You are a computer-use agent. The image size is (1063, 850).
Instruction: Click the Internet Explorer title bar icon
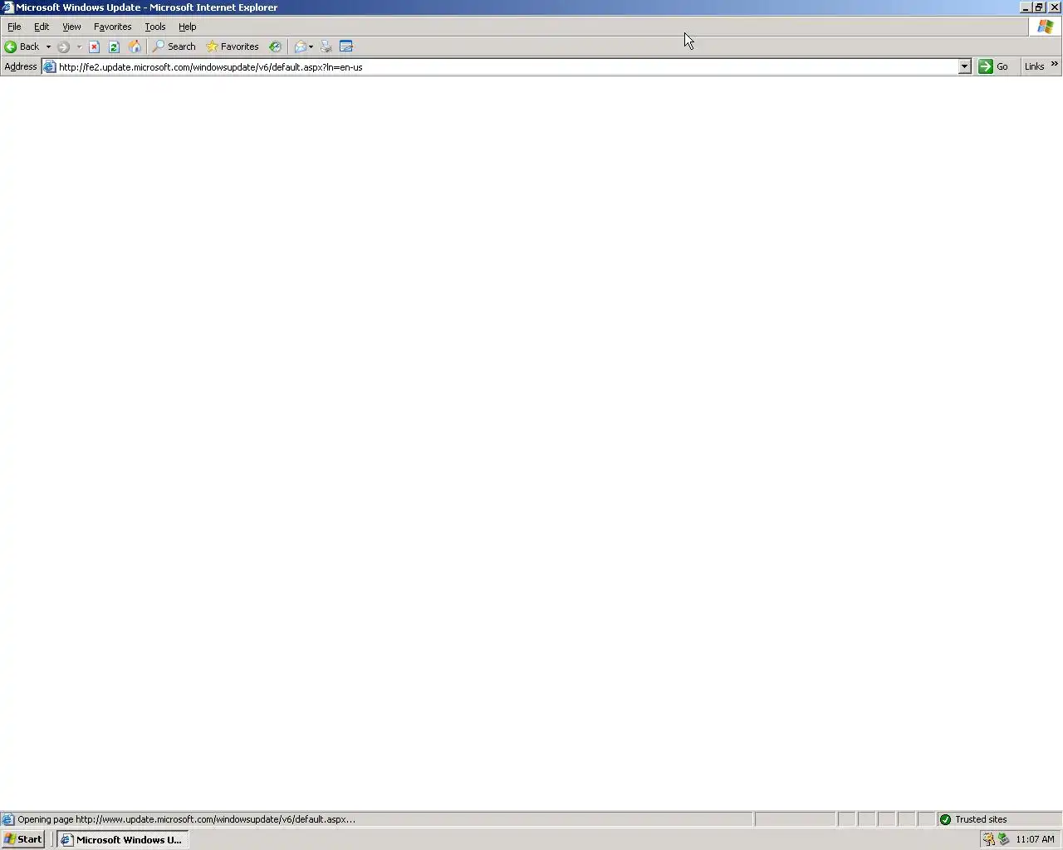click(x=7, y=7)
